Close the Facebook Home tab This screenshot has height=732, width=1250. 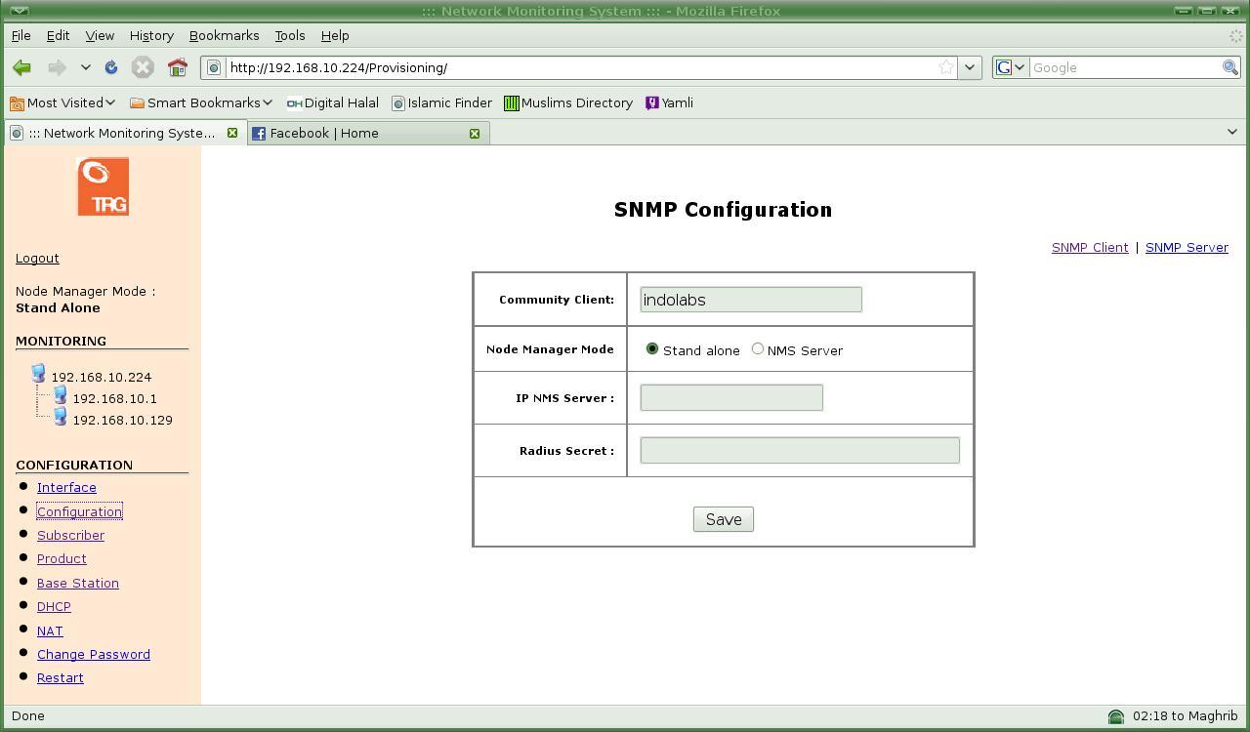(475, 133)
